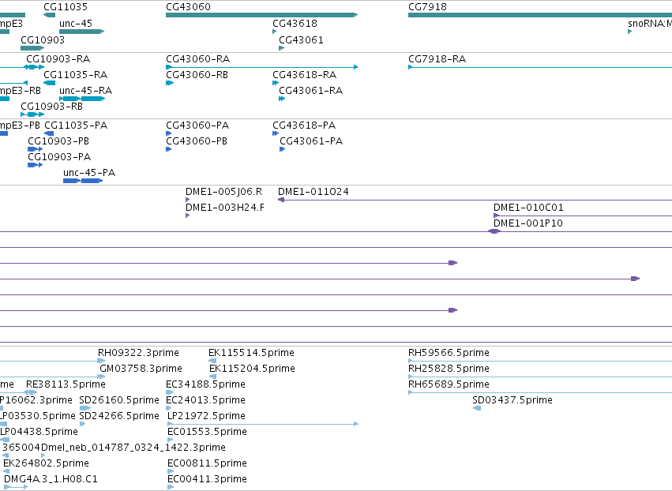Select the EC00811.5prime EST
This screenshot has height=491, width=672.
pos(171,471)
